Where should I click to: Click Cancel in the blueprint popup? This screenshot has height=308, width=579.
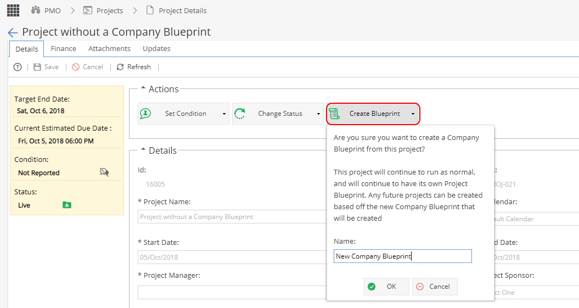pos(435,287)
